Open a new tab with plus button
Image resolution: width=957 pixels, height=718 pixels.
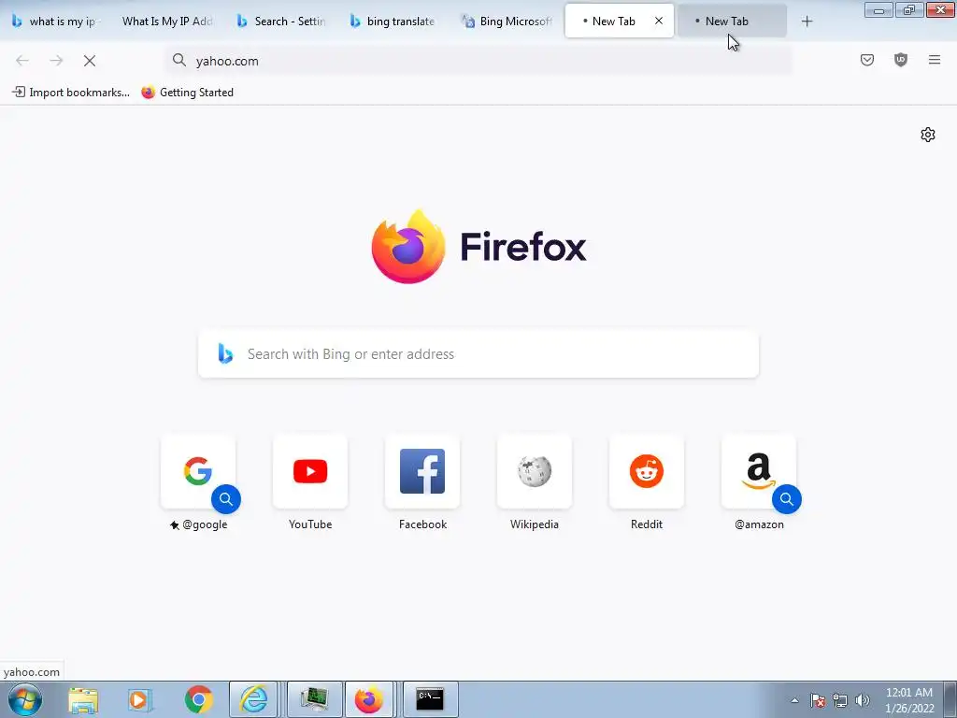coord(807,22)
